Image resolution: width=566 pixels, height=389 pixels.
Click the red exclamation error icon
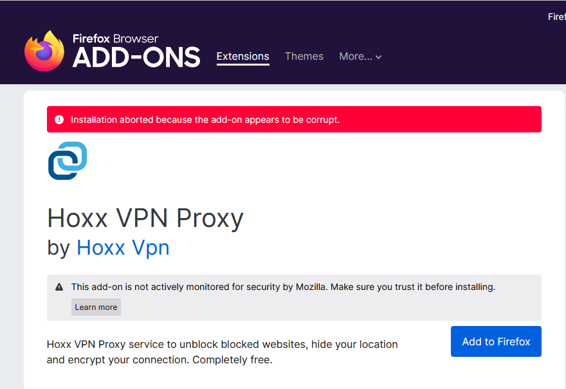59,120
